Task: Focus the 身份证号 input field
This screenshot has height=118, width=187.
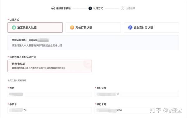Action: pos(137,94)
